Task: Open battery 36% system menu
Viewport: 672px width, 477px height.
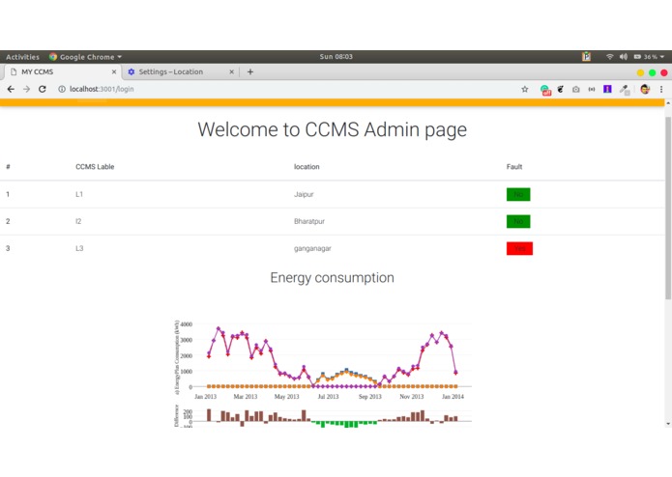Action: click(x=649, y=56)
